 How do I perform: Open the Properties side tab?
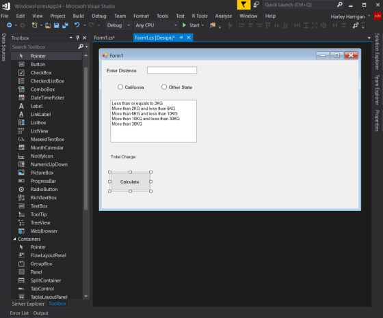(378, 121)
